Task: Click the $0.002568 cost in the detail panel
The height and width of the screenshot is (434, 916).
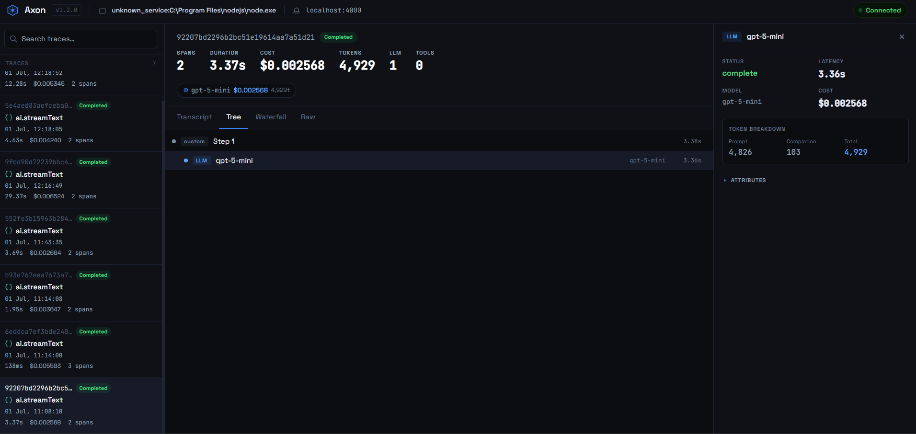Action: 842,103
